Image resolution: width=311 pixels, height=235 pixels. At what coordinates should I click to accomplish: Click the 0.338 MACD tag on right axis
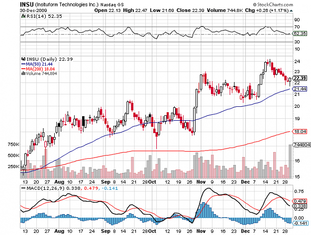[300, 206]
